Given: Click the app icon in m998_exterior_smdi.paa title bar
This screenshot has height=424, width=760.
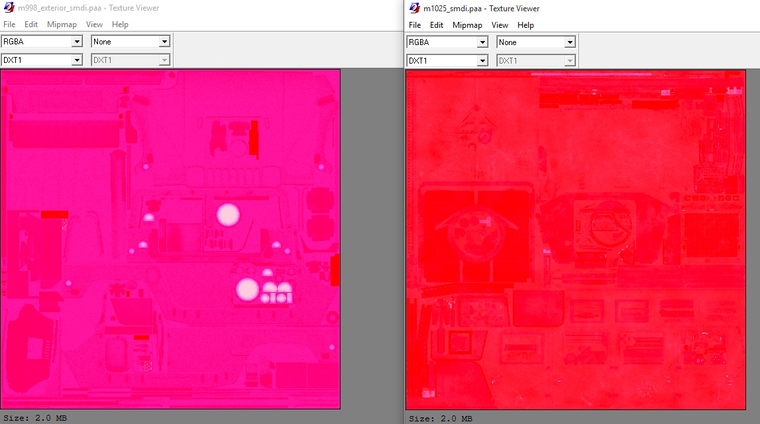Looking at the screenshot, I should pyautogui.click(x=8, y=8).
